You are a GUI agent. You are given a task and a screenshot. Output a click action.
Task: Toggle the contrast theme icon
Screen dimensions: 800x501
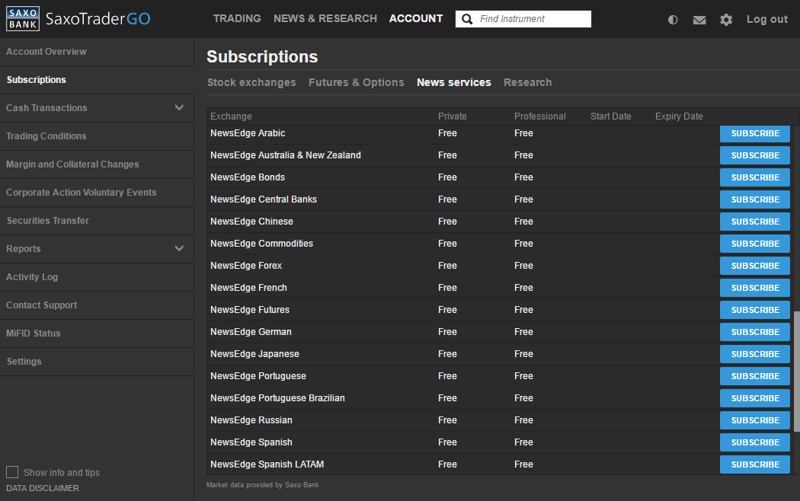[x=673, y=20]
